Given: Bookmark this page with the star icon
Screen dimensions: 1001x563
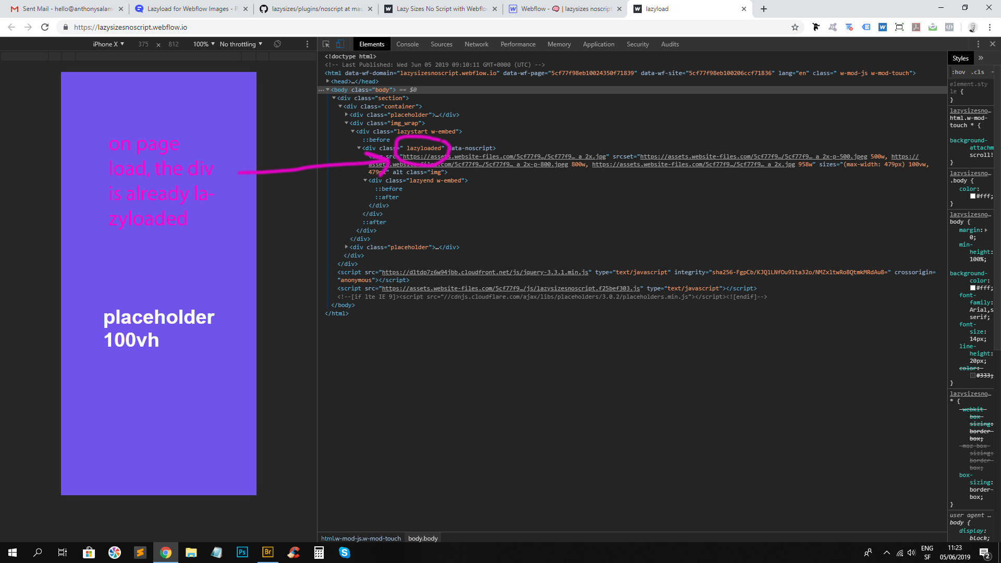Looking at the screenshot, I should [795, 27].
